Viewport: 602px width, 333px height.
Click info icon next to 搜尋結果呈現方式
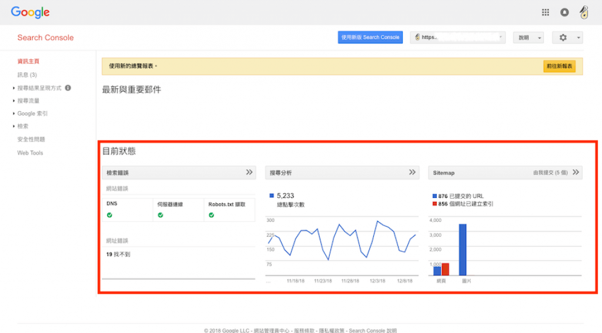pyautogui.click(x=68, y=88)
